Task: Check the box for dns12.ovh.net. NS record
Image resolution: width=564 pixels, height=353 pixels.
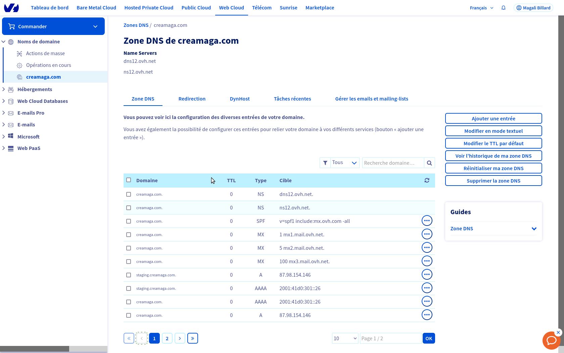Action: pos(129,194)
